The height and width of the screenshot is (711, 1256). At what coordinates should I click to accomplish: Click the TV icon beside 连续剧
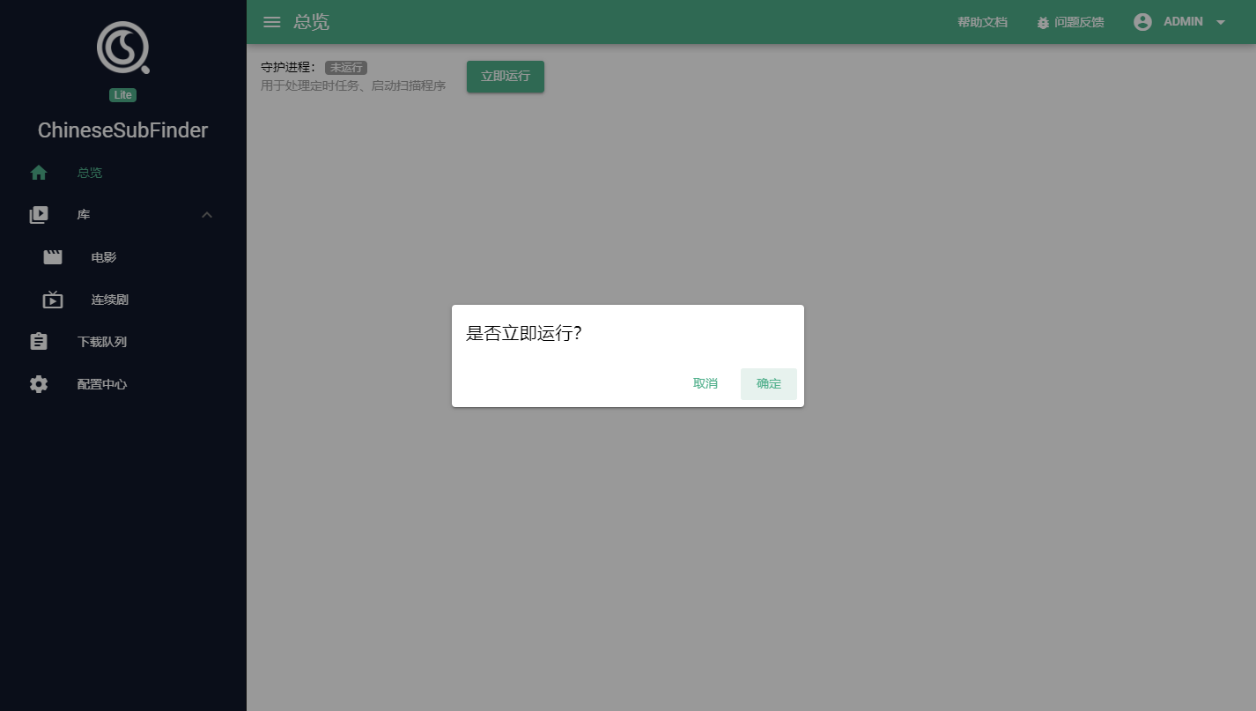[x=53, y=300]
